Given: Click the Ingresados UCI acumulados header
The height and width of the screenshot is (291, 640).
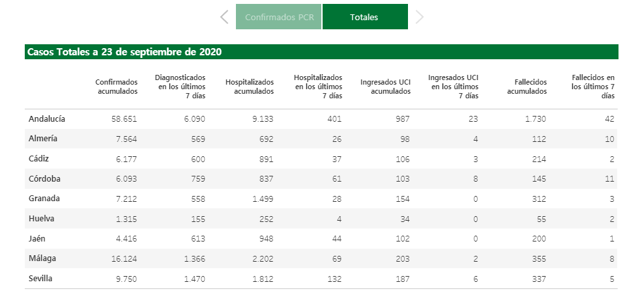Looking at the screenshot, I should point(385,87).
